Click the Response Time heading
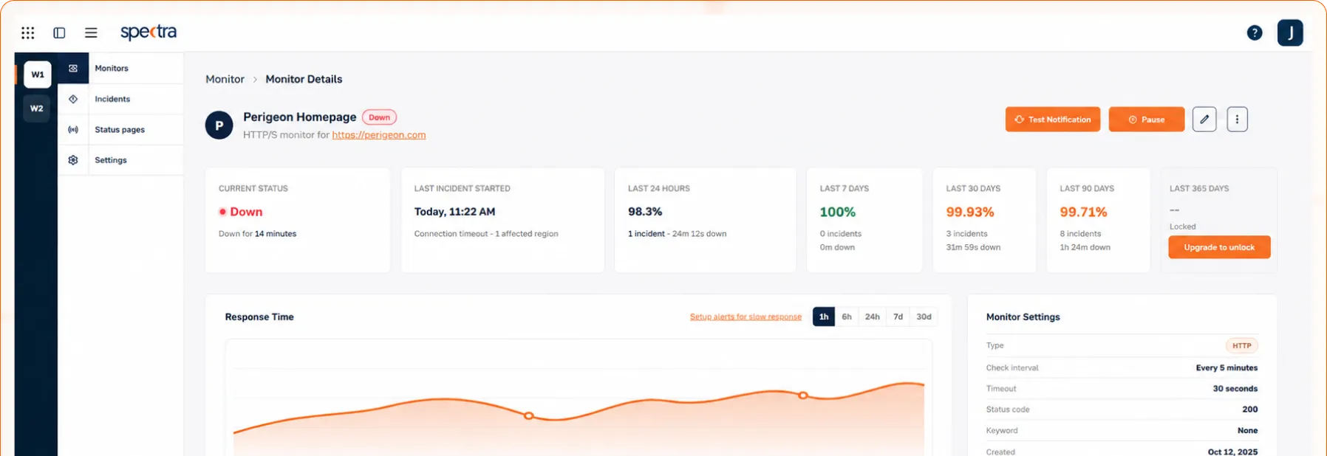 click(259, 317)
